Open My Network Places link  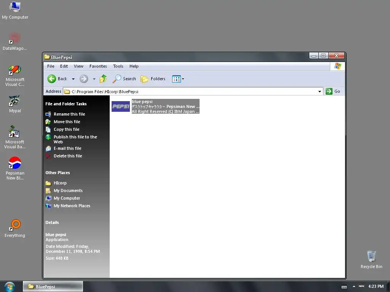click(x=68, y=206)
